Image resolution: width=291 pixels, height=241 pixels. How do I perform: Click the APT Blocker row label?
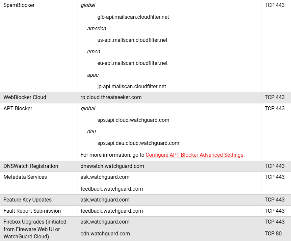pyautogui.click(x=18, y=108)
